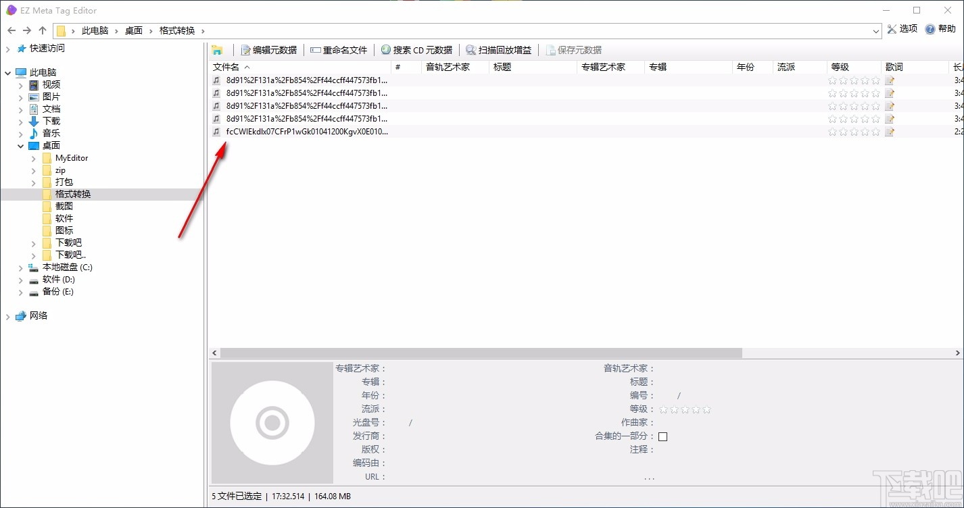The image size is (964, 508).
Task: Open 此电脑 from the breadcrumb path
Action: tap(95, 30)
